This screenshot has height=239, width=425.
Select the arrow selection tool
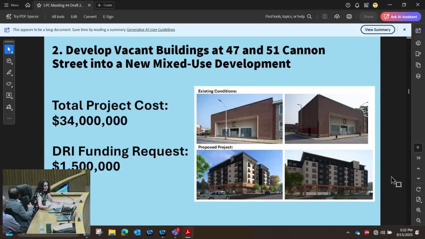[9, 49]
